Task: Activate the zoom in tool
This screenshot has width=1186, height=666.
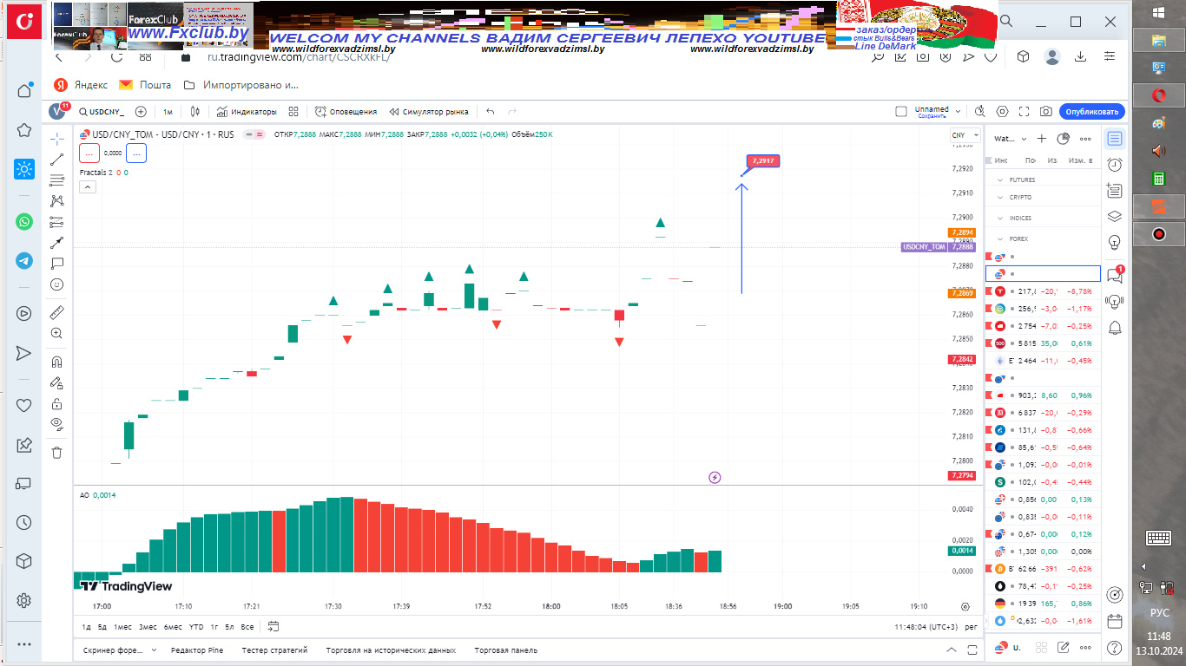Action: (57, 333)
